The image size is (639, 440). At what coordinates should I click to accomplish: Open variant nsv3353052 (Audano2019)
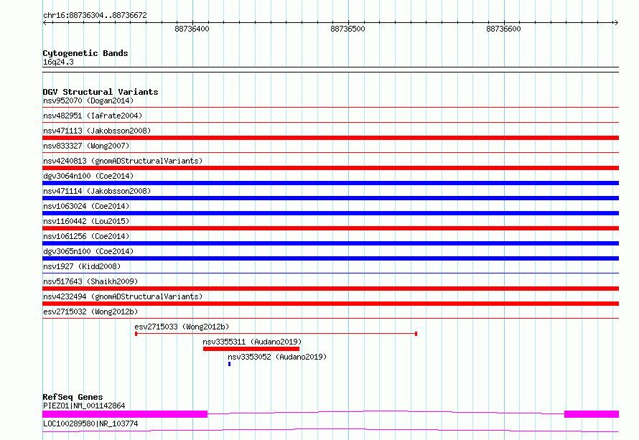(277, 357)
